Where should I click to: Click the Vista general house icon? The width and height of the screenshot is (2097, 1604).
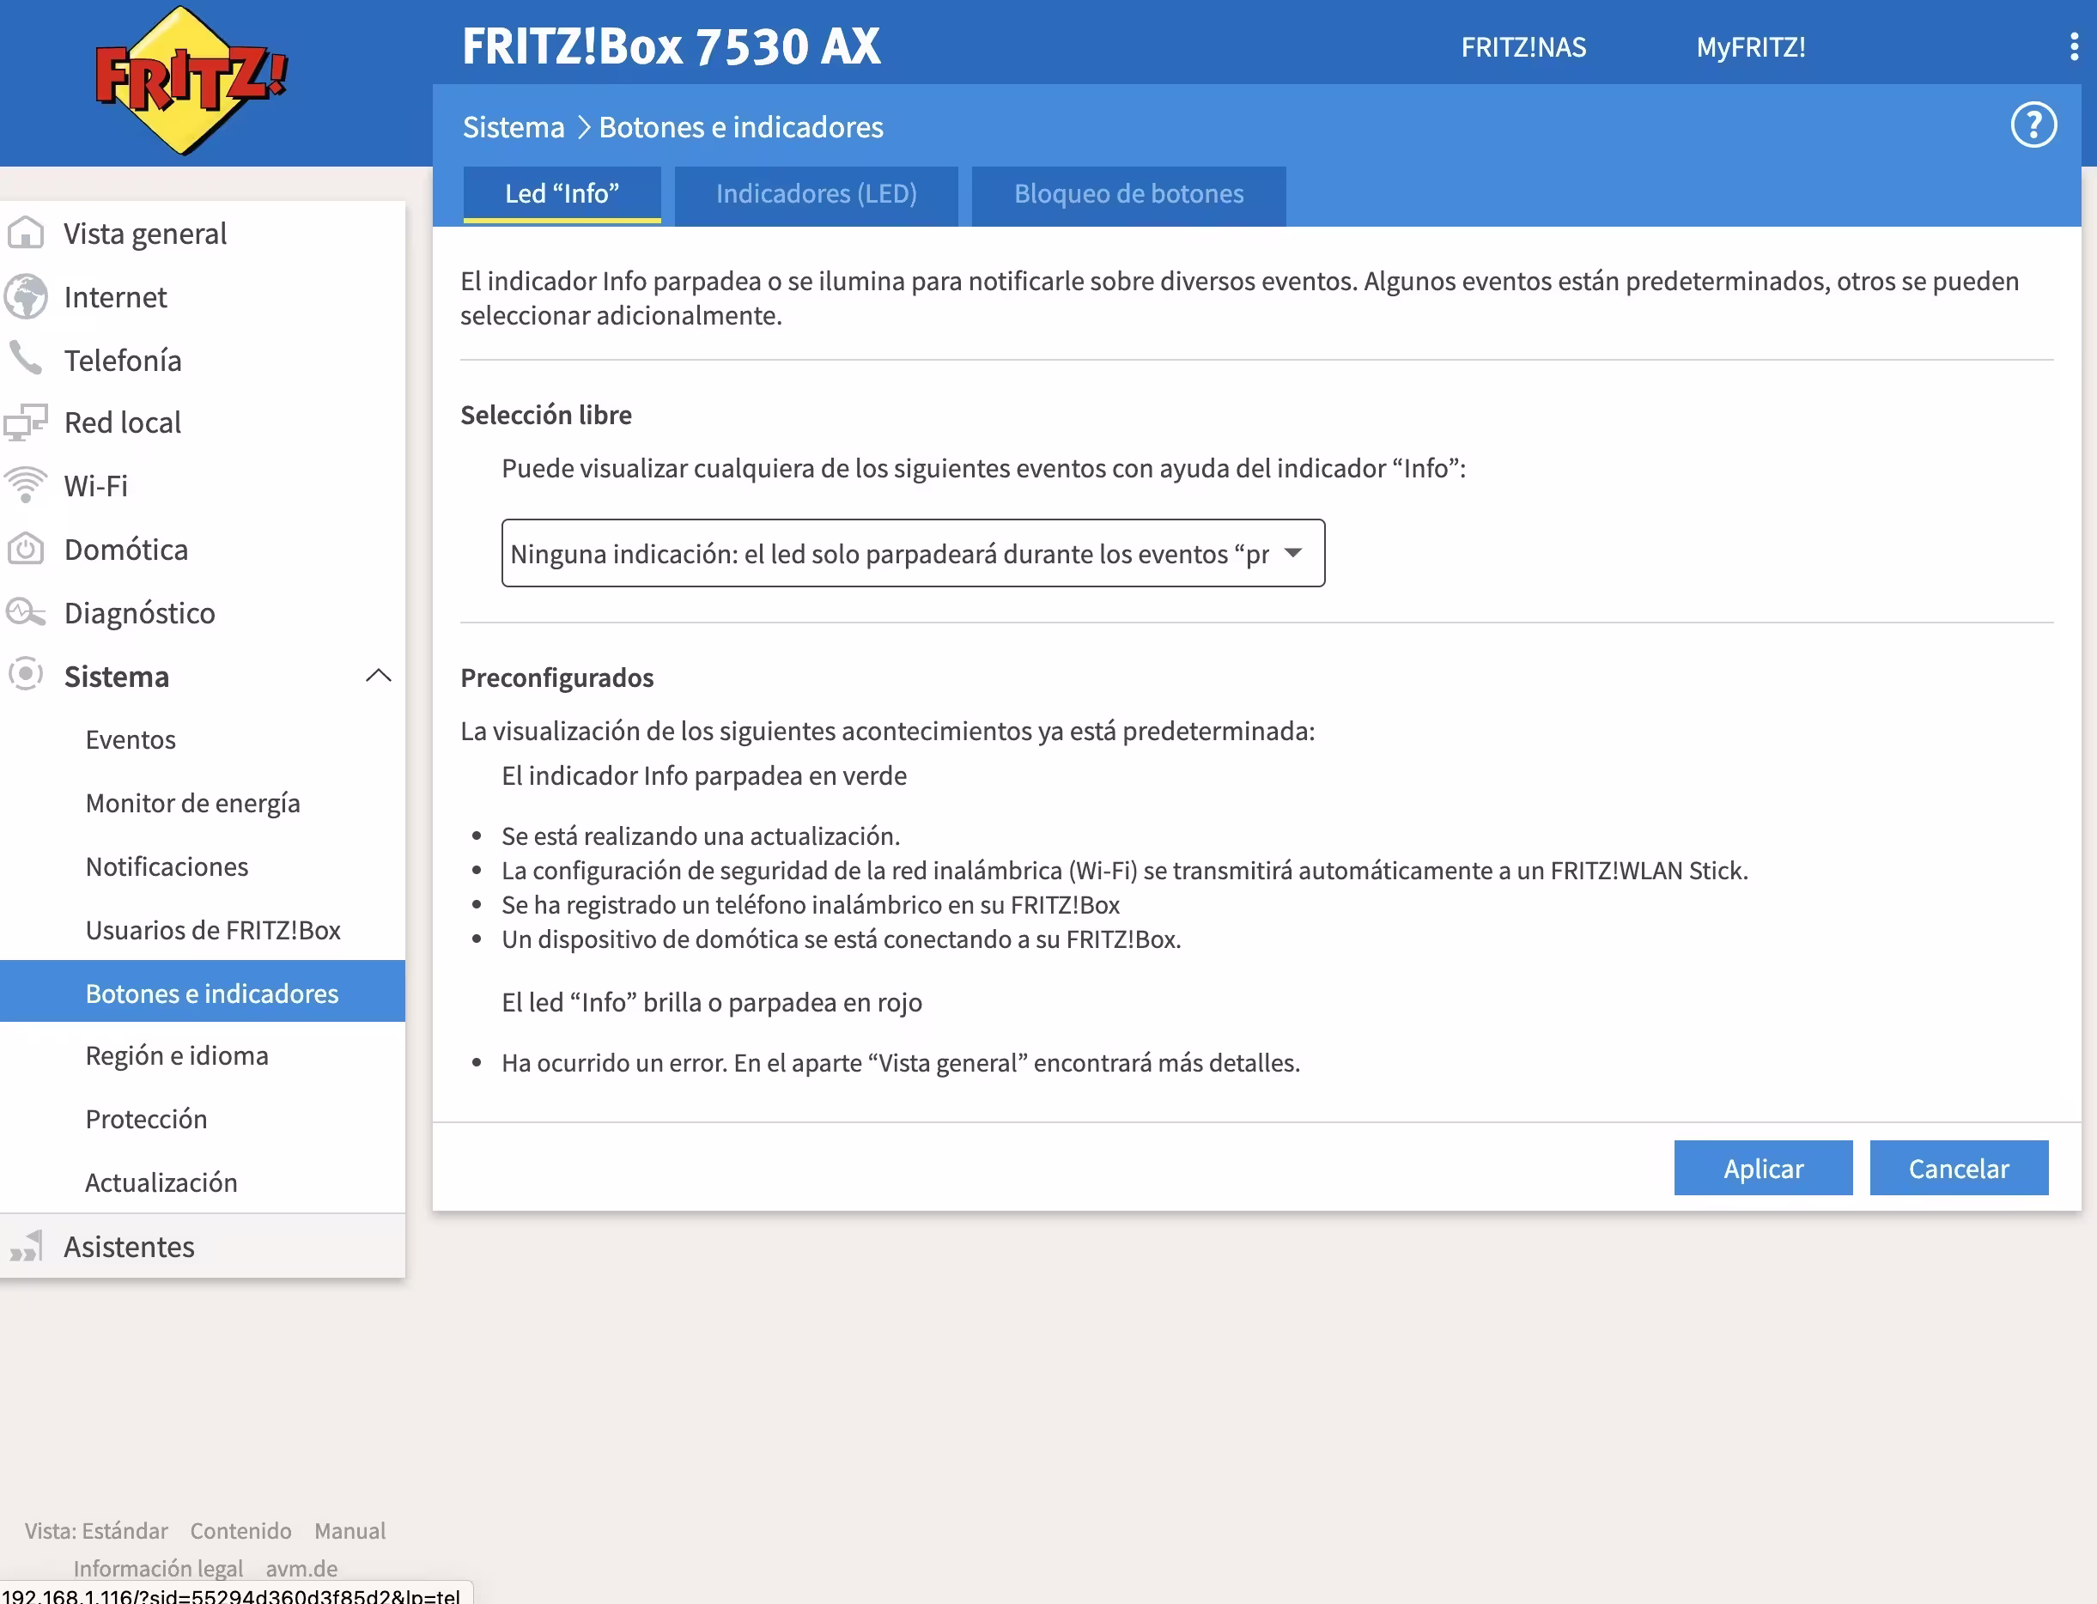(x=26, y=233)
